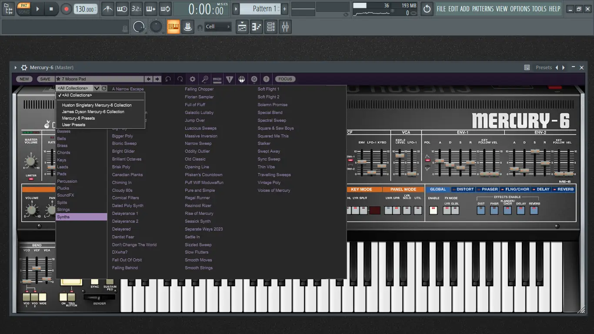Expand the Mercury-6 plugin window menu arrow

pyautogui.click(x=16, y=67)
